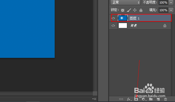
Task: Toggle lock all padlock icon
Action: (x=141, y=10)
